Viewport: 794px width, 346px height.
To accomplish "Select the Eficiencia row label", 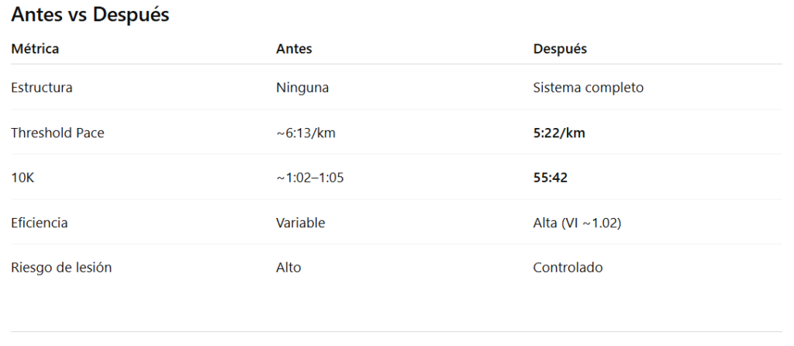I will pos(40,223).
